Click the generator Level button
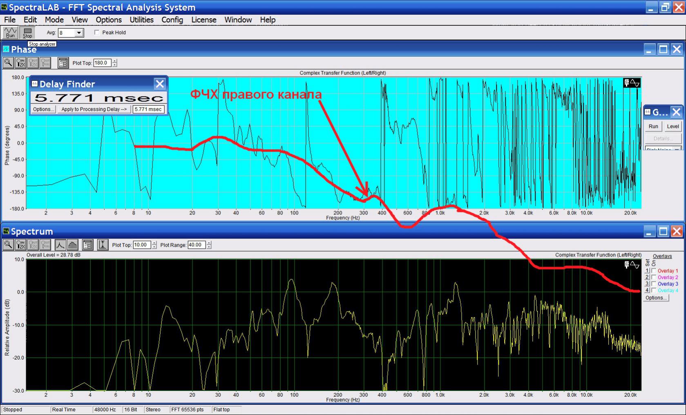 673,126
